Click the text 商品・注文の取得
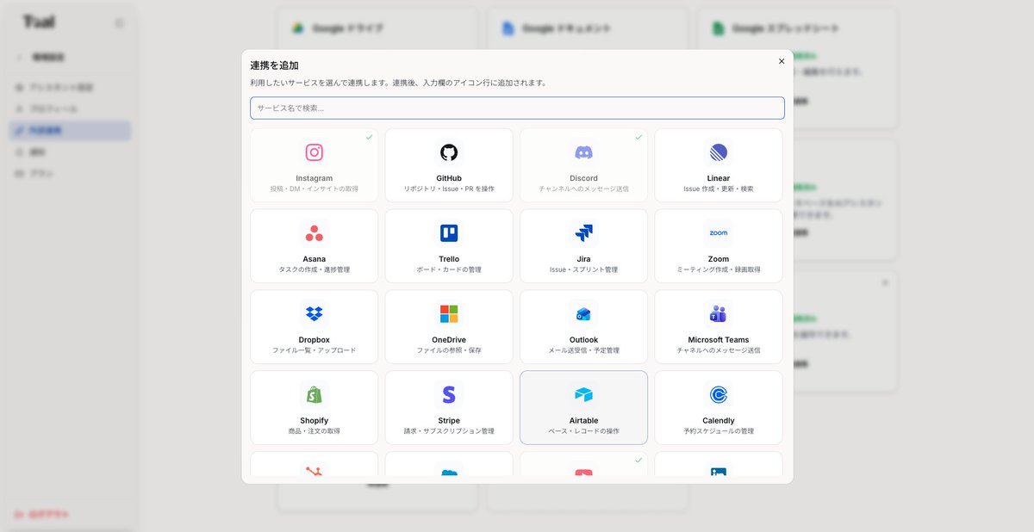 click(x=315, y=431)
